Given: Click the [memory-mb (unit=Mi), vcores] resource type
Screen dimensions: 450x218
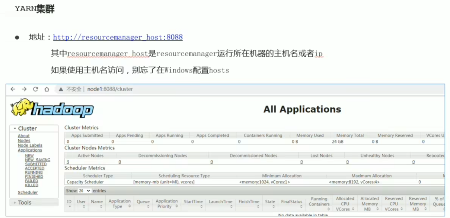Looking at the screenshot, I should (164, 182).
